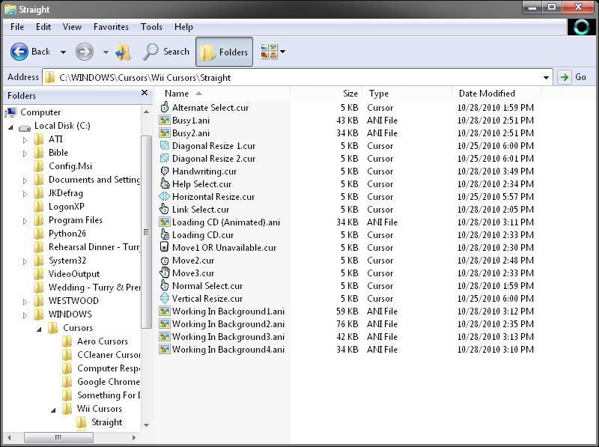Image resolution: width=599 pixels, height=447 pixels.
Task: Collapse the WINDOWS folder tree node
Action: 25,314
